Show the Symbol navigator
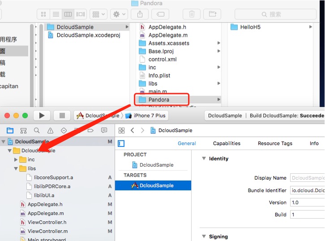Viewport: 325px width, 241px height. pos(23,130)
